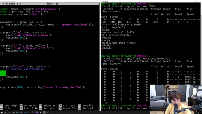Click the ^\ Replace shortcut
Image resolution: width=202 pixels, height=114 pixels.
(47, 108)
